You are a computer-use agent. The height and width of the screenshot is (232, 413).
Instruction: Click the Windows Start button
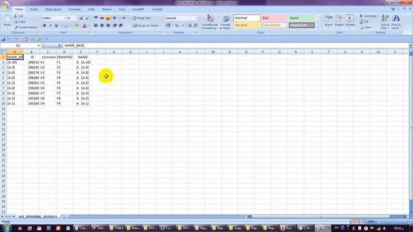[x=6, y=228]
